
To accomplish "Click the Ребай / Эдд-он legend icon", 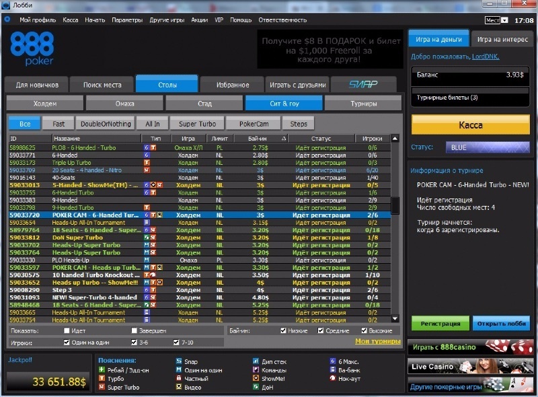I will pos(102,370).
